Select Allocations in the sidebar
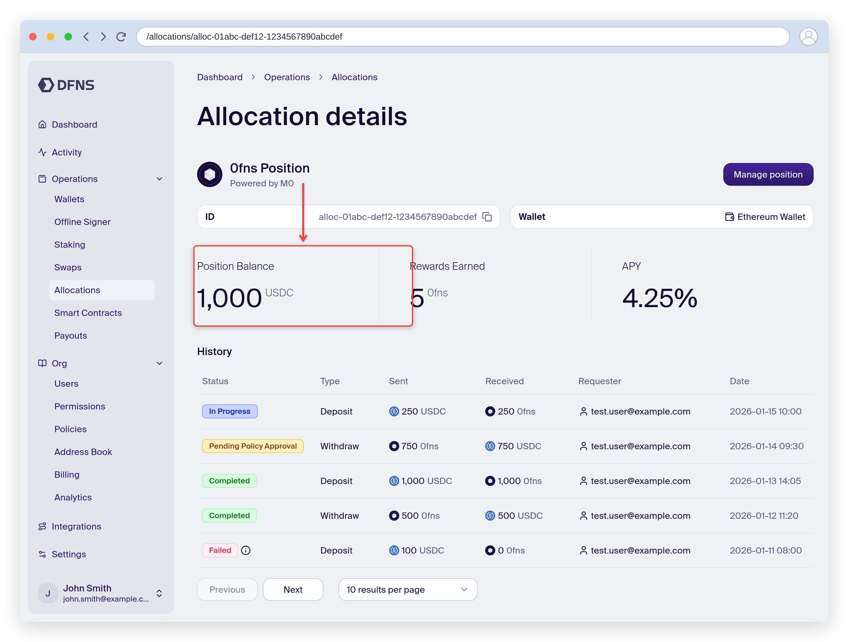Viewport: 849px width, 642px height. (x=102, y=290)
